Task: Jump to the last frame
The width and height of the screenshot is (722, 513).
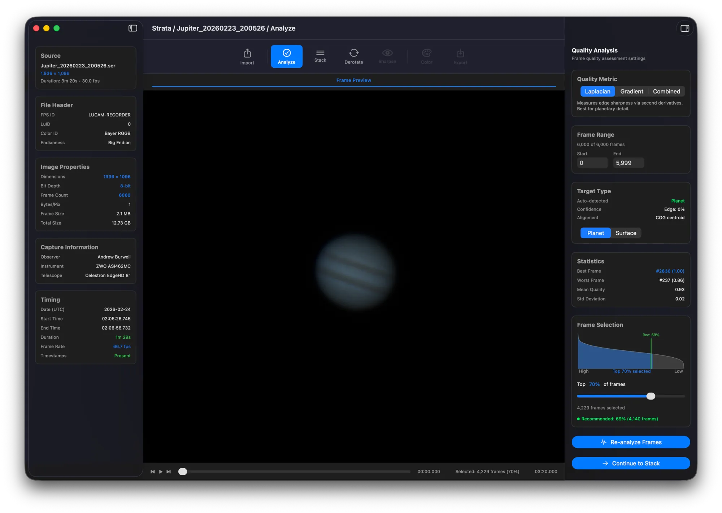Action: [169, 471]
